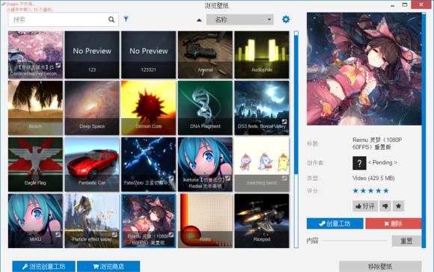Select the cherry blossom wallpaper in the first grid cell

tap(35, 55)
